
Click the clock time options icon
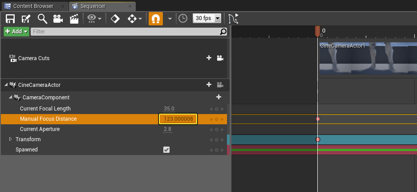(183, 18)
